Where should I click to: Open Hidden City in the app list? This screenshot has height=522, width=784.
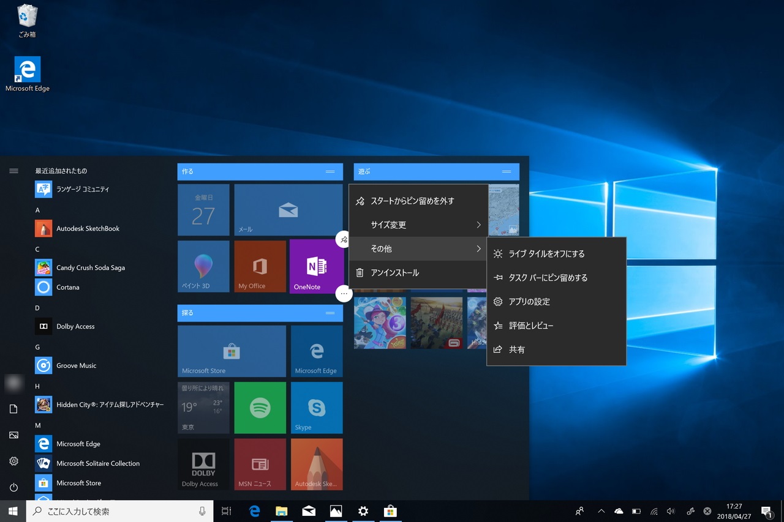click(x=98, y=405)
